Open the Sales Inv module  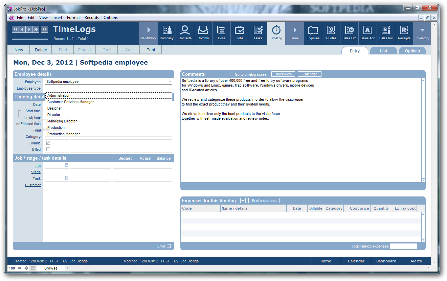(x=386, y=33)
